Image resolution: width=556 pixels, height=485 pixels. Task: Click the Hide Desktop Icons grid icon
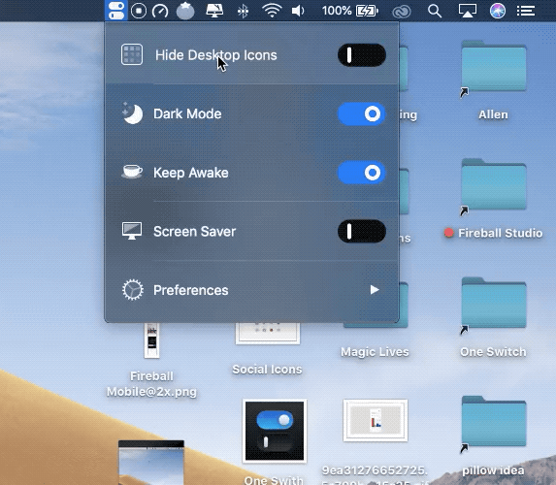[132, 54]
